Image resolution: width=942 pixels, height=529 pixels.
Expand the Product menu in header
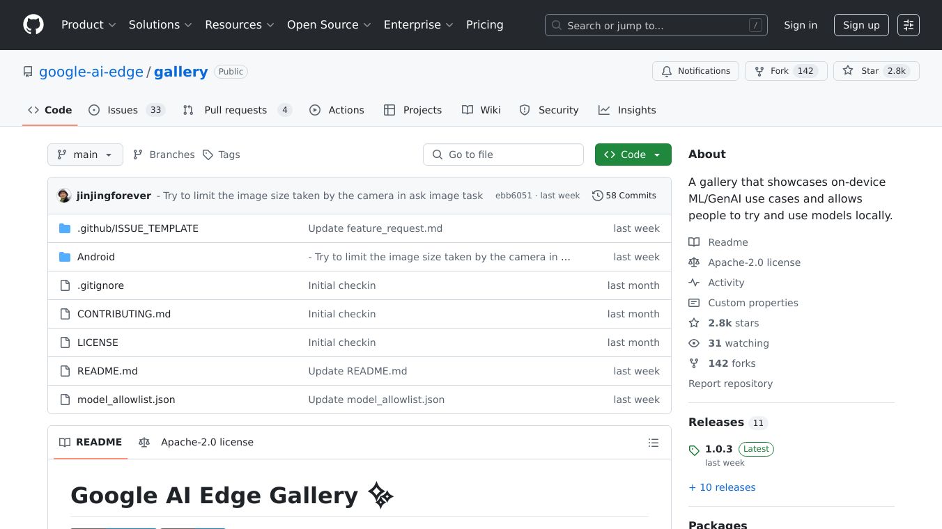pyautogui.click(x=88, y=25)
